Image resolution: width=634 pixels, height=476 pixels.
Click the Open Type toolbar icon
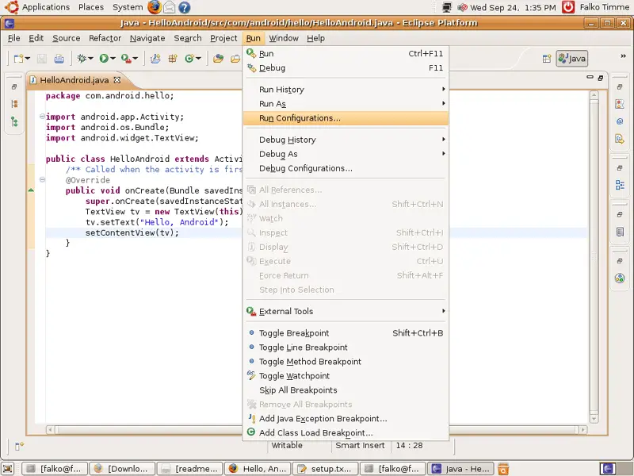coord(219,59)
